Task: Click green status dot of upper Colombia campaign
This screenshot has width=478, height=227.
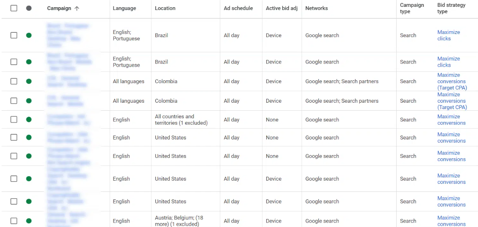Action: [x=29, y=81]
